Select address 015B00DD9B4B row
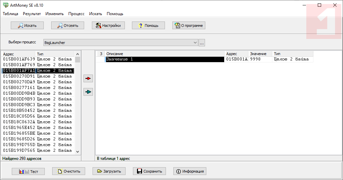The width and height of the screenshot is (343, 180). pyautogui.click(x=38, y=93)
